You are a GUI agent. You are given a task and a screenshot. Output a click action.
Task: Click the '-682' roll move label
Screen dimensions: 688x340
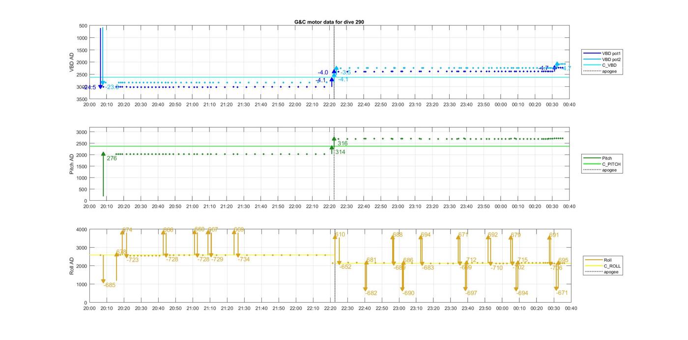point(371,293)
